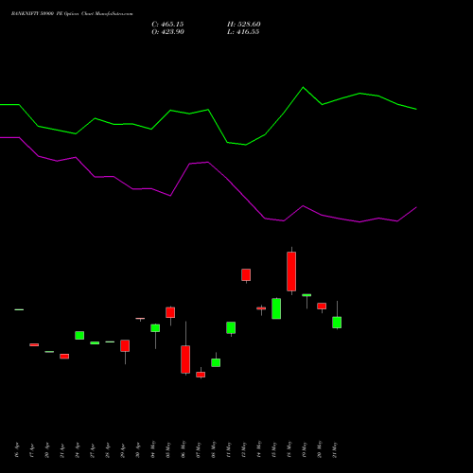Image resolution: width=473 pixels, height=473 pixels.
Task: Click the red candle for 12 May
Action: click(246, 274)
